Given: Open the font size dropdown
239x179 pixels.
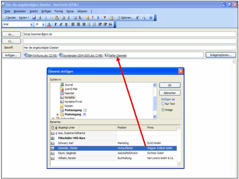Looking at the screenshot, I should 43,24.
